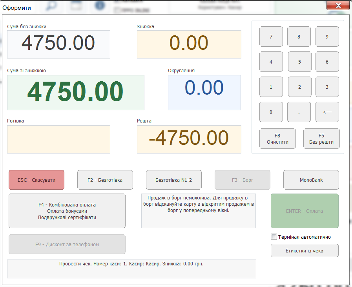Tap keypad digit 5
The image size is (352, 287).
click(299, 62)
